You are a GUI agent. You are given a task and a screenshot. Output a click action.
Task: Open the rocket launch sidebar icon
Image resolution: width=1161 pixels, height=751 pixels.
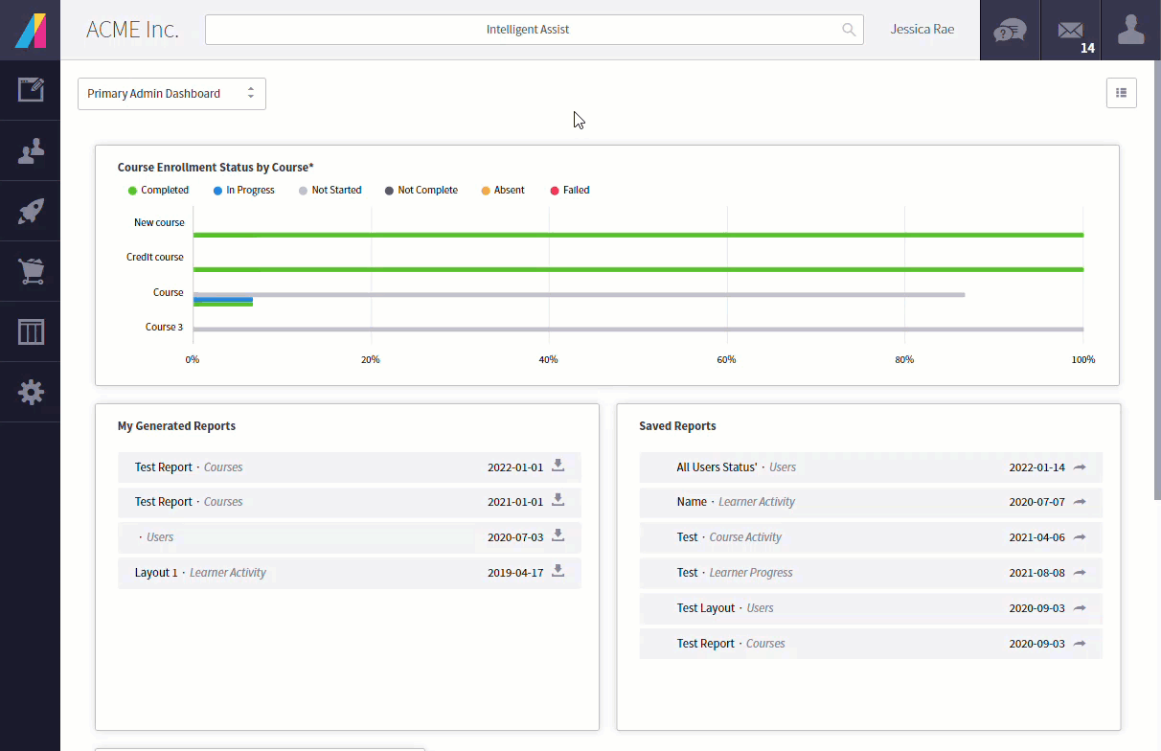(x=31, y=211)
